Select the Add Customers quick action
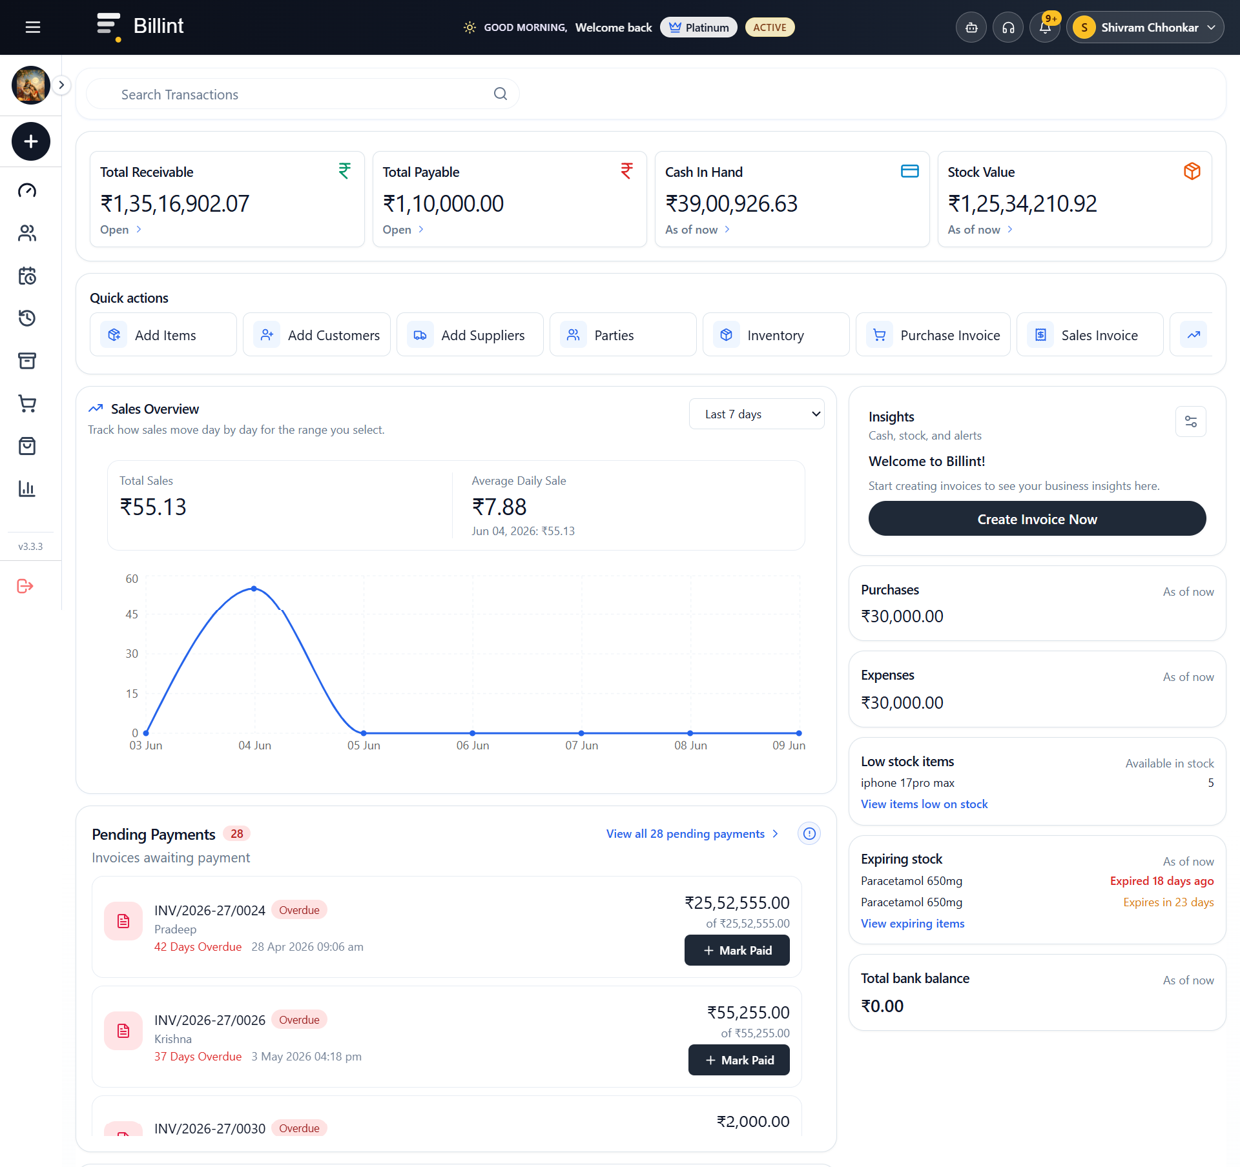1240x1167 pixels. pyautogui.click(x=316, y=335)
